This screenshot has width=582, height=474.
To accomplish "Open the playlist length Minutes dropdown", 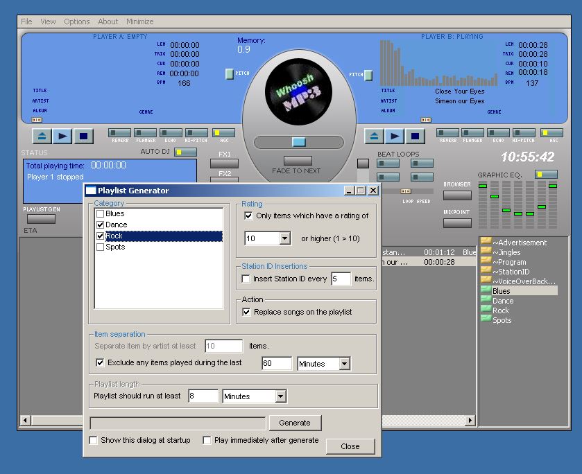I will (281, 396).
